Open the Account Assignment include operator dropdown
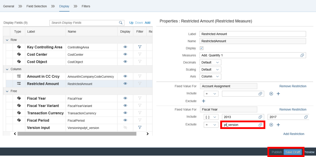The width and height of the screenshot is (316, 157). click(211, 94)
